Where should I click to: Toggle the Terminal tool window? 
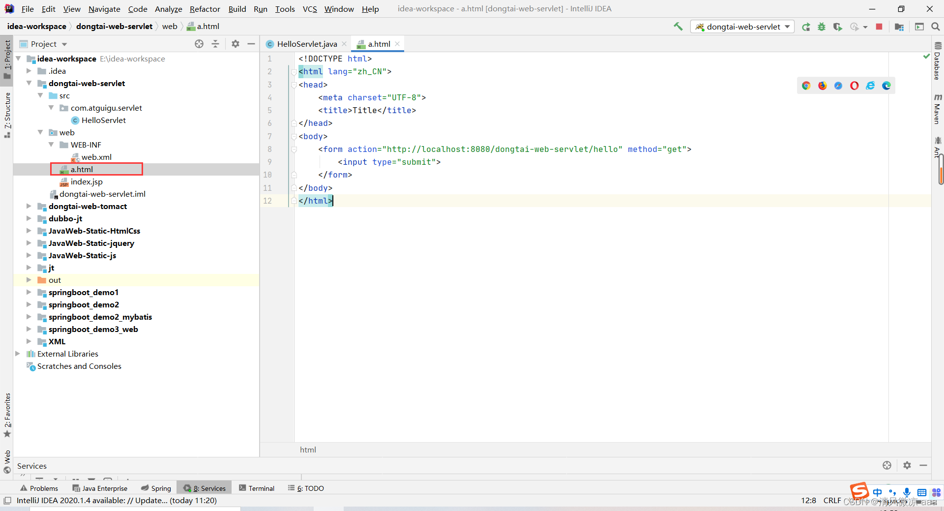click(257, 488)
